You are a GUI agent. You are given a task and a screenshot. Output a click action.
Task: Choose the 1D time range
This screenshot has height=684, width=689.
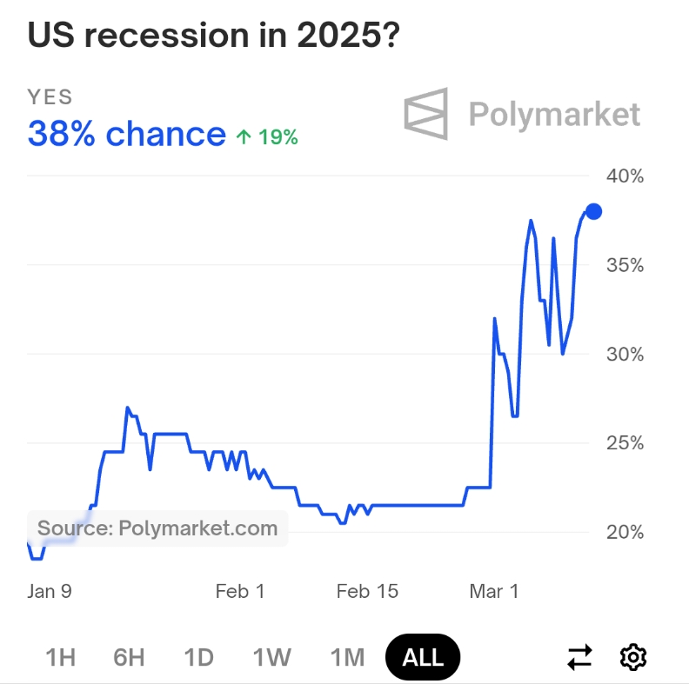tap(199, 657)
